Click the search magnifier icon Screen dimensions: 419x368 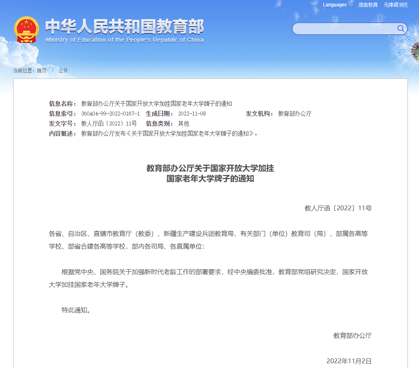[400, 29]
